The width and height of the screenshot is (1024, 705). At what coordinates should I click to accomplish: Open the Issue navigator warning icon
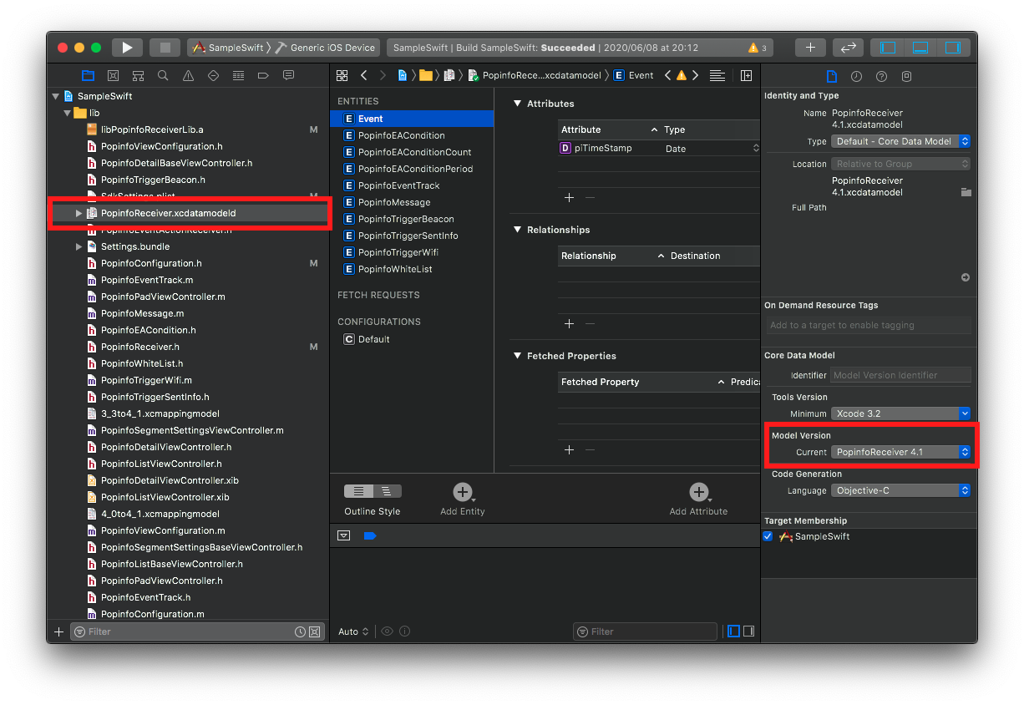pos(188,75)
